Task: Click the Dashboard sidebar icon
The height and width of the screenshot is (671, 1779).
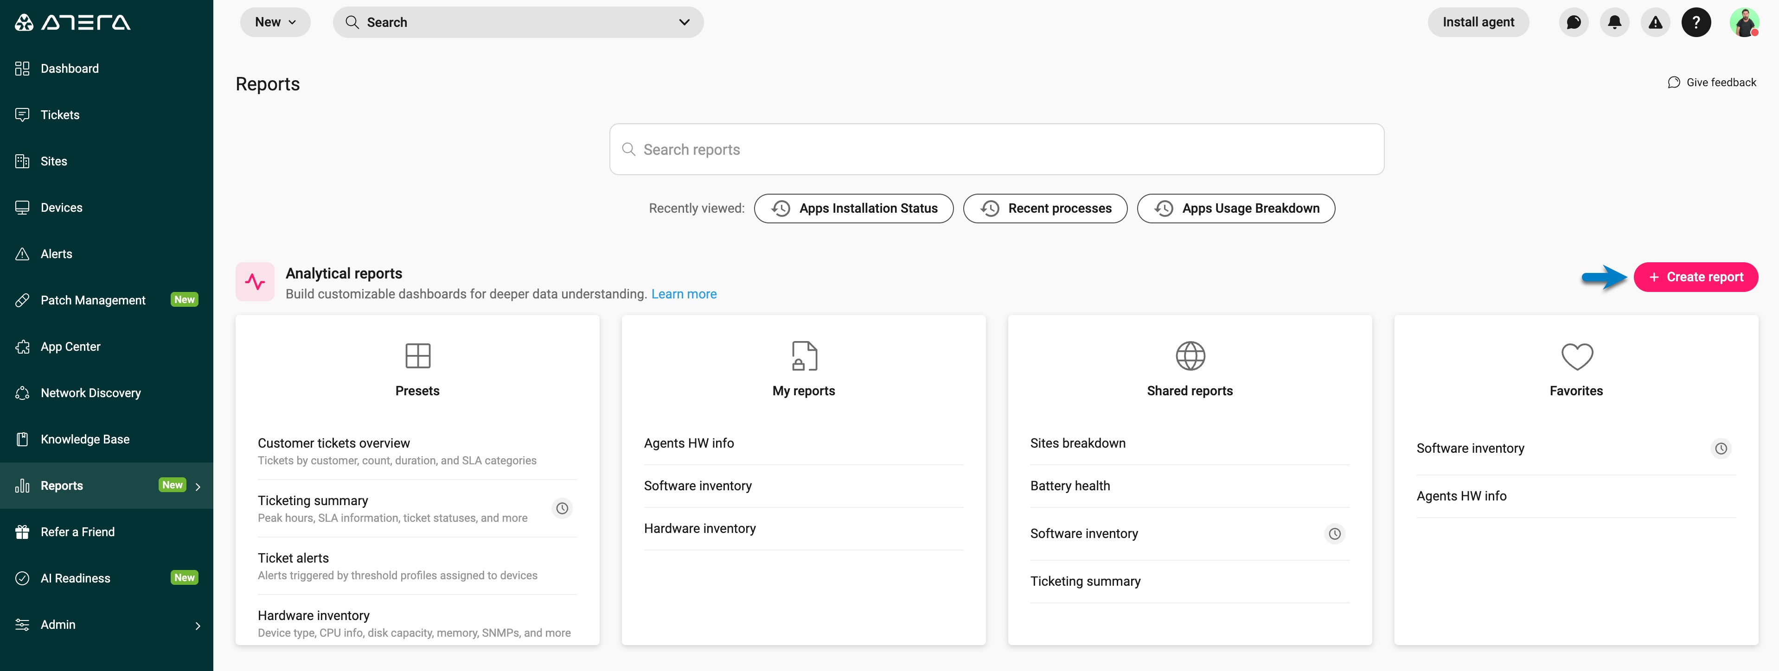Action: (22, 68)
